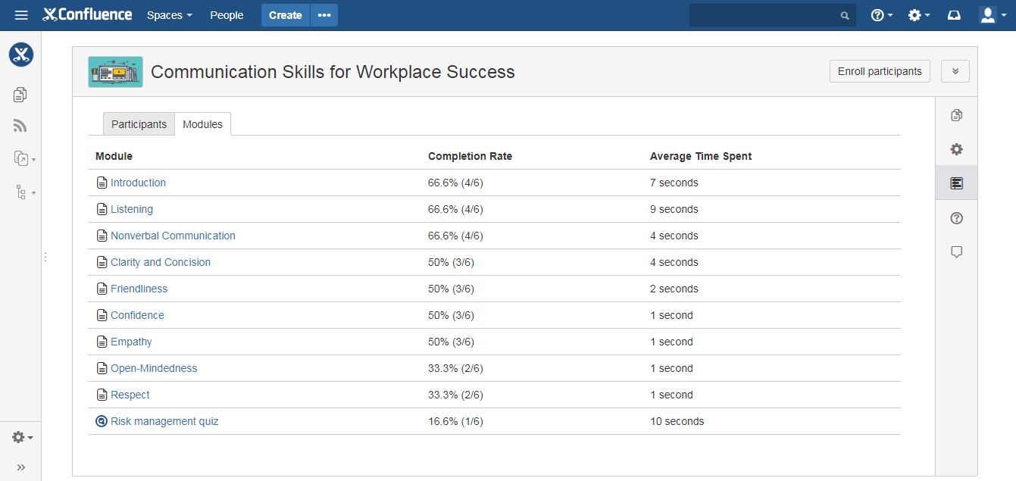
Task: Open course pages icon in right panel
Action: click(x=956, y=114)
